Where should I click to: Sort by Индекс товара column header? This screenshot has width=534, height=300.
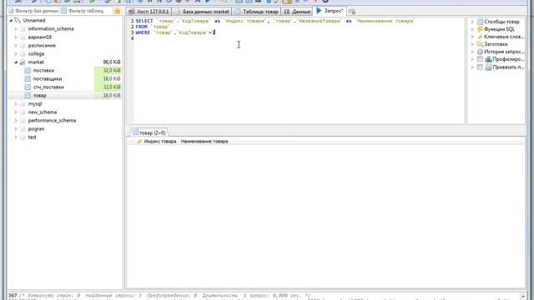(x=157, y=142)
